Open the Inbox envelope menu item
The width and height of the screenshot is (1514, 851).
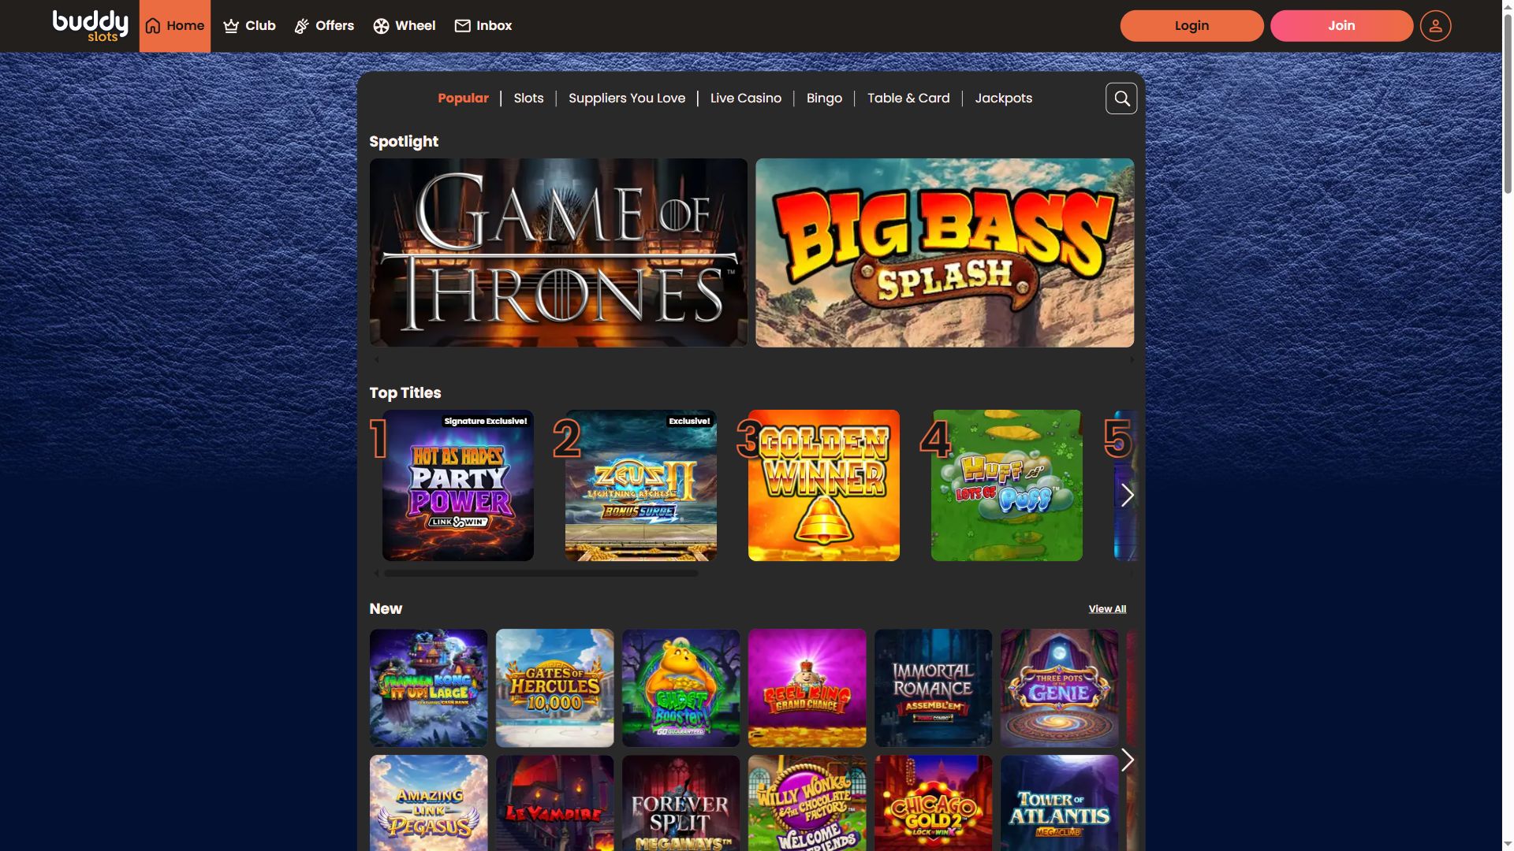[483, 26]
